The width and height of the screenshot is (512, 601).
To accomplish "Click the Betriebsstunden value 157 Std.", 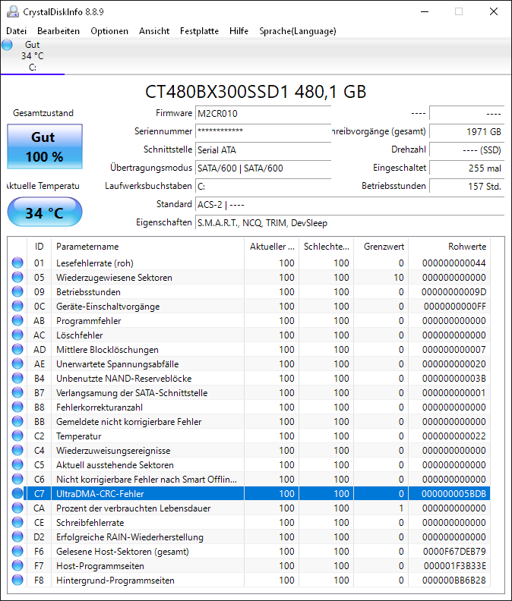I will click(466, 186).
